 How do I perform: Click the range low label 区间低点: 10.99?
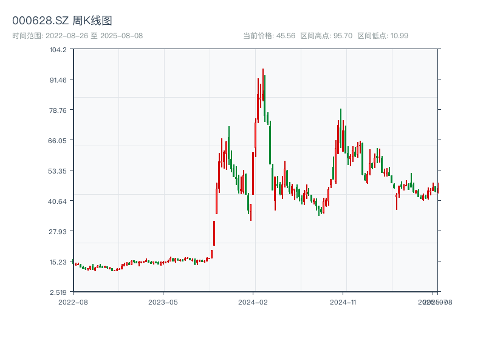click(383, 36)
